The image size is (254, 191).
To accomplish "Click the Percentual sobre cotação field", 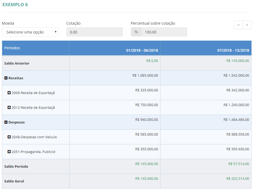I will 164,32.
